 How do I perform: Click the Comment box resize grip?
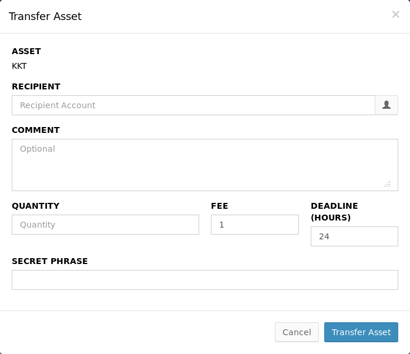387,184
